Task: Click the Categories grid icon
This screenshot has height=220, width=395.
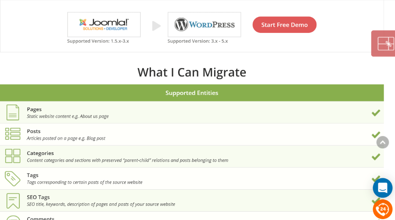Action: pos(13,156)
